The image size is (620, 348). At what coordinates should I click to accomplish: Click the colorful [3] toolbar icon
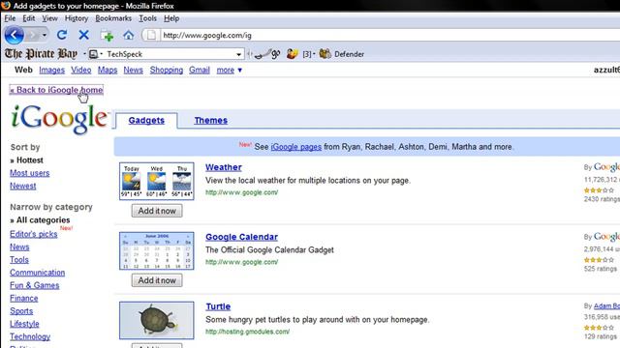[x=293, y=54]
